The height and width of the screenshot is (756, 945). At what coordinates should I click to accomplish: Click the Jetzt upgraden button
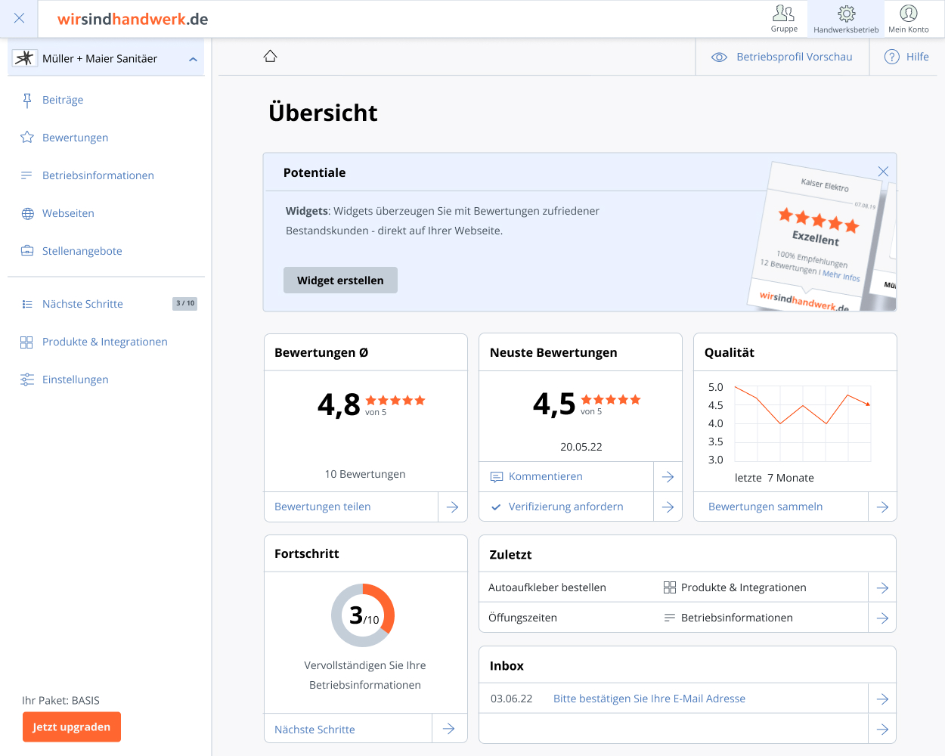[72, 727]
